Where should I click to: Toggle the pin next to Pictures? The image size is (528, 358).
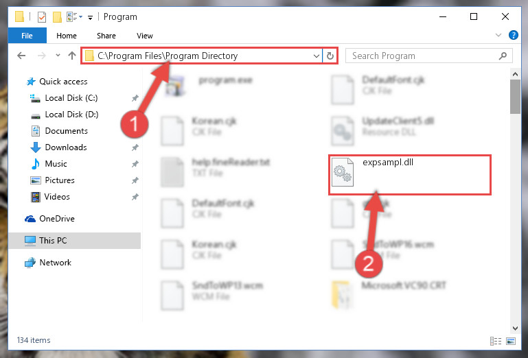tap(135, 180)
